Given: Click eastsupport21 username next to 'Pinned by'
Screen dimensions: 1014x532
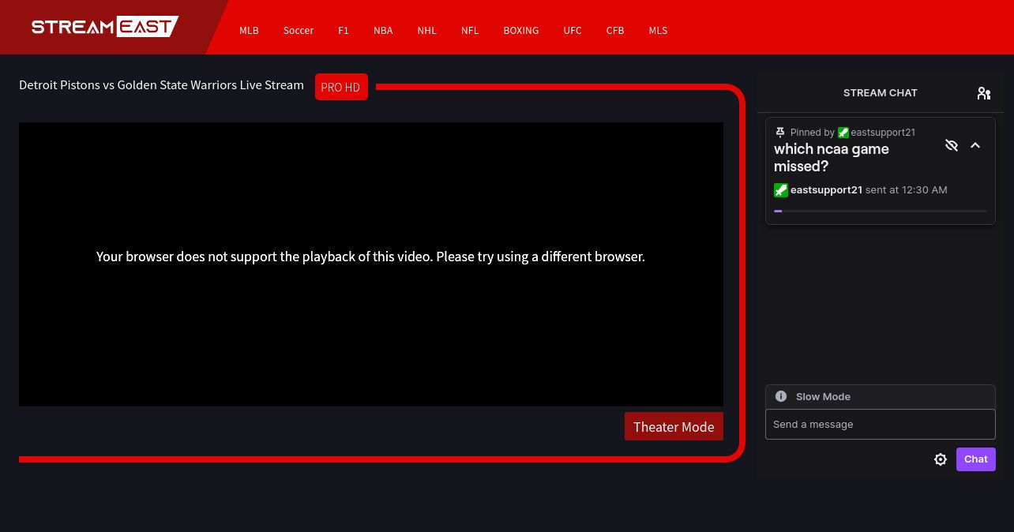Looking at the screenshot, I should click(883, 133).
